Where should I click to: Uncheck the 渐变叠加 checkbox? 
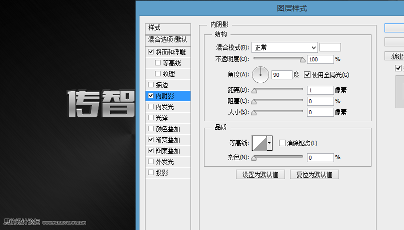150,140
